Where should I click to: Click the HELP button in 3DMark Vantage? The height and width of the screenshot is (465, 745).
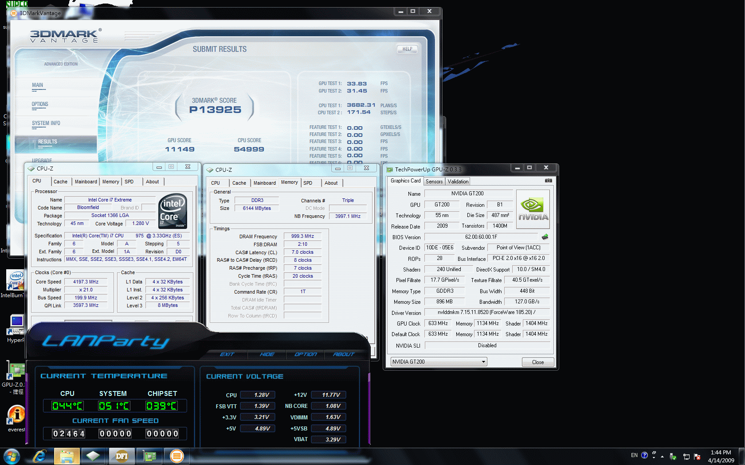tap(407, 49)
